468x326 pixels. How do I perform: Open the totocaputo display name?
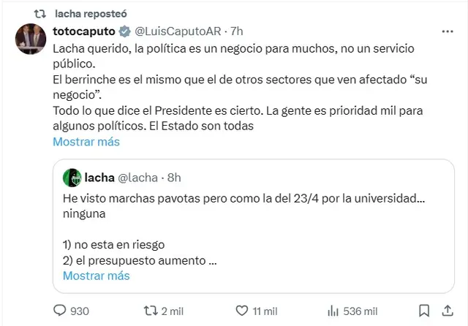pos(84,31)
